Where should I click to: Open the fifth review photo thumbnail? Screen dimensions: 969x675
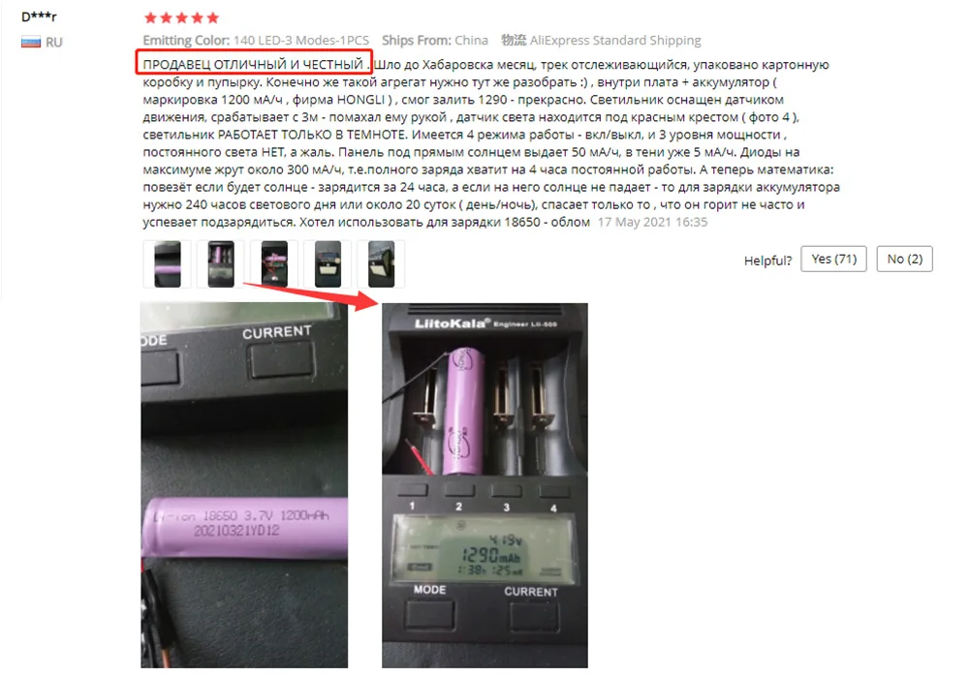pos(381,263)
